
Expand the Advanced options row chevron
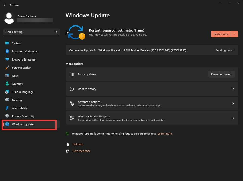click(x=233, y=103)
